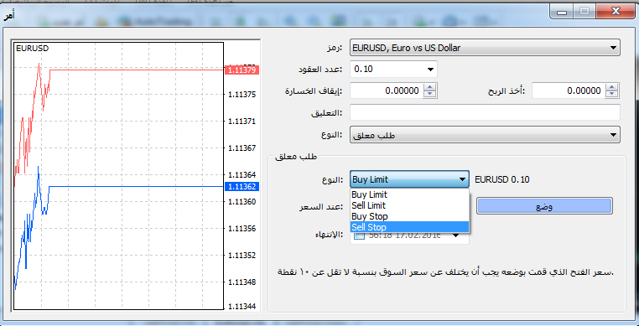
Task: Minimize the order window
Action: pos(563,12)
